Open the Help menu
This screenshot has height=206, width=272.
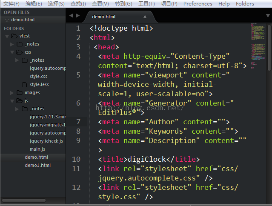pyautogui.click(x=224, y=4)
